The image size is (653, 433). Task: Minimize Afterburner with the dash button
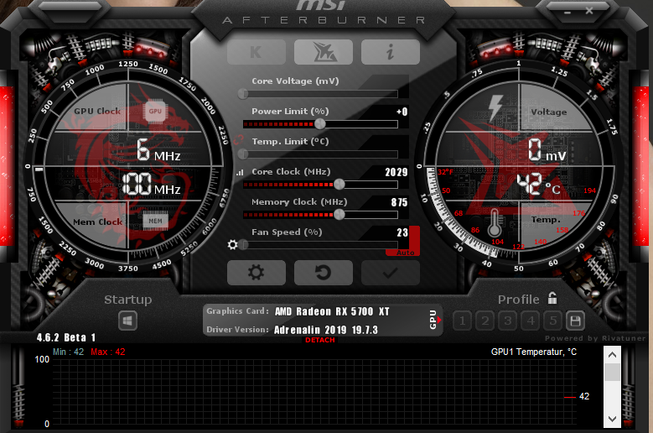tap(567, 13)
